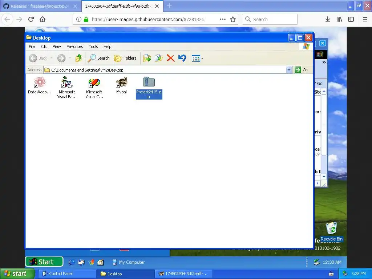The width and height of the screenshot is (372, 279).
Task: Expand the Explorer address bar dropdown
Action: (289, 70)
